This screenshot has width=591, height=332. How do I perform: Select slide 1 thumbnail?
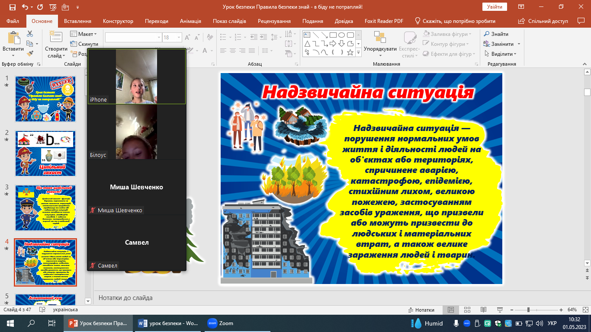(45, 99)
